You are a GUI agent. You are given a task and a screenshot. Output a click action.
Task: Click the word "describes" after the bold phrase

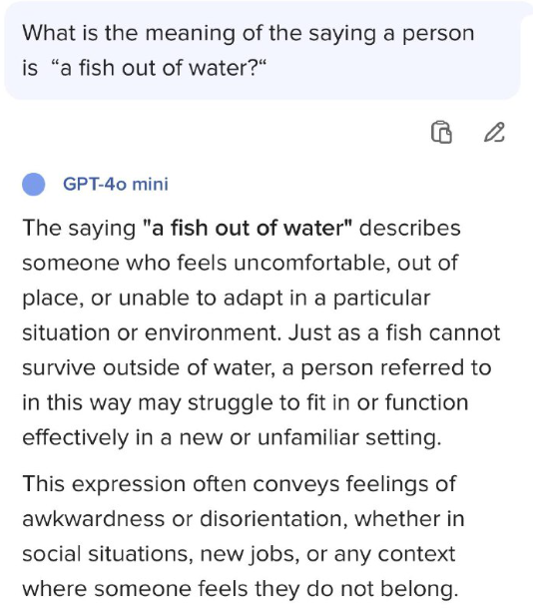coord(410,228)
